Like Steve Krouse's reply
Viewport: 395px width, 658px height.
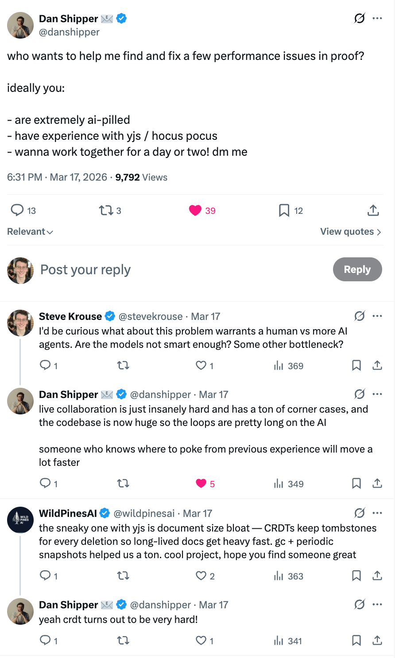point(201,366)
